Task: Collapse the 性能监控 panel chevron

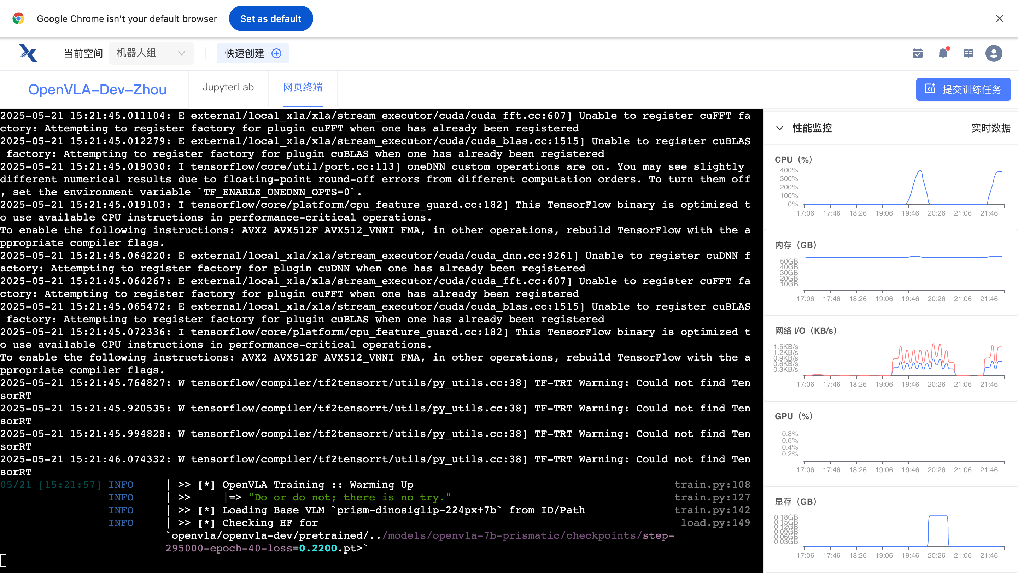Action: click(779, 128)
